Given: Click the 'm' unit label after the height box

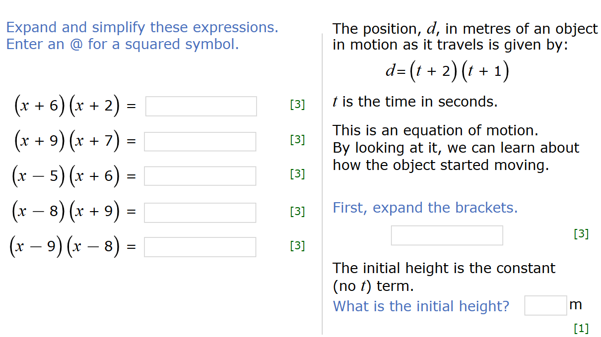Looking at the screenshot, I should (576, 304).
